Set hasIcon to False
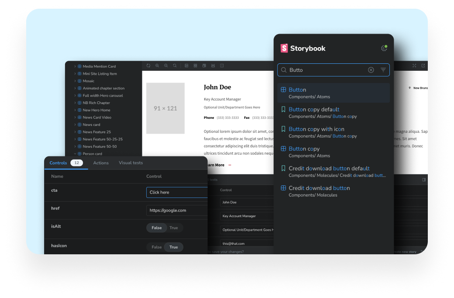 pos(157,247)
